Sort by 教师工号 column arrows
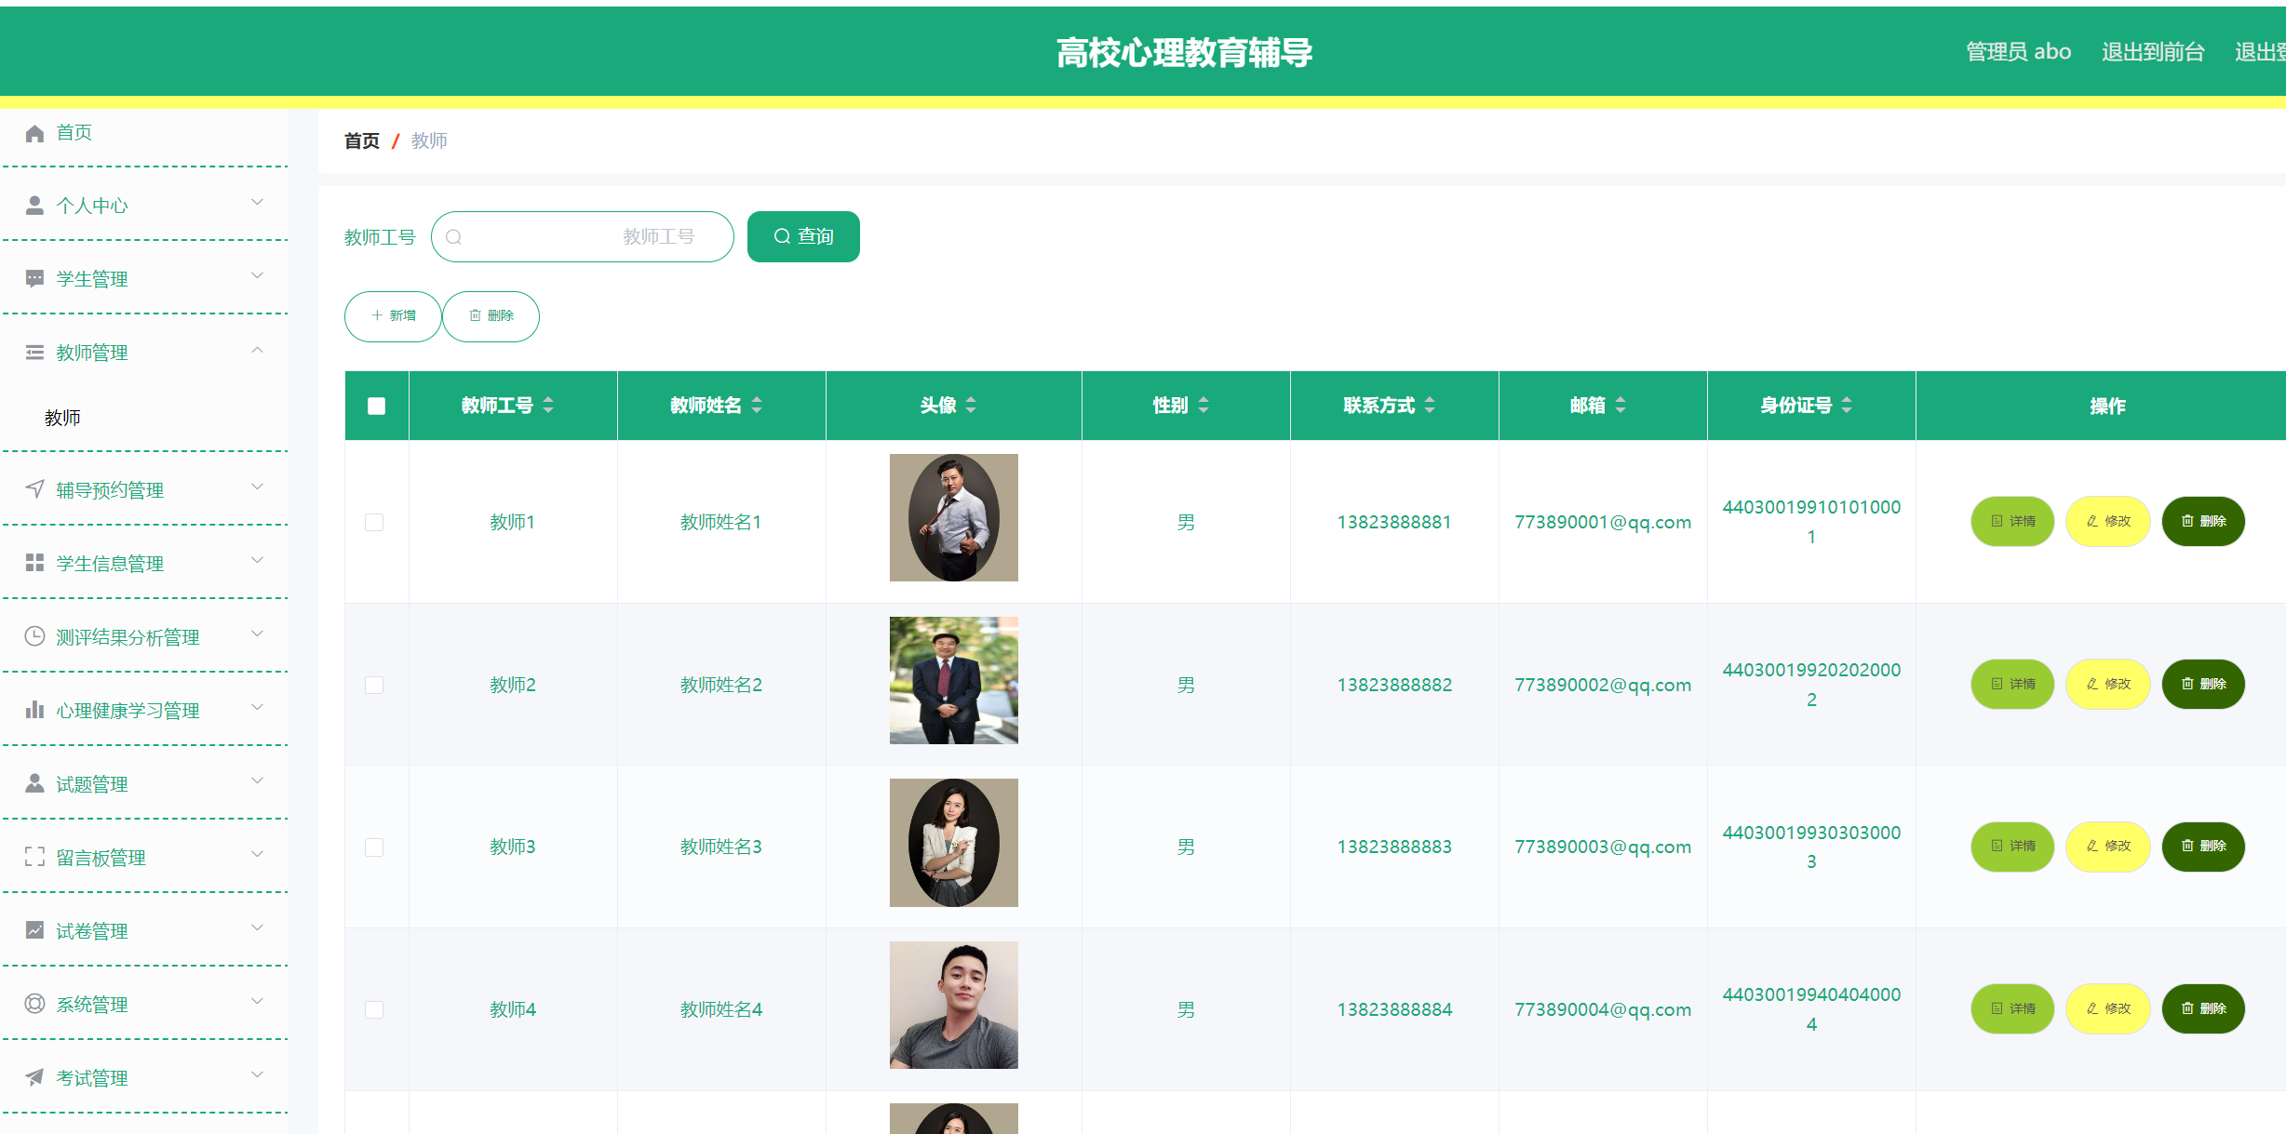 tap(548, 405)
